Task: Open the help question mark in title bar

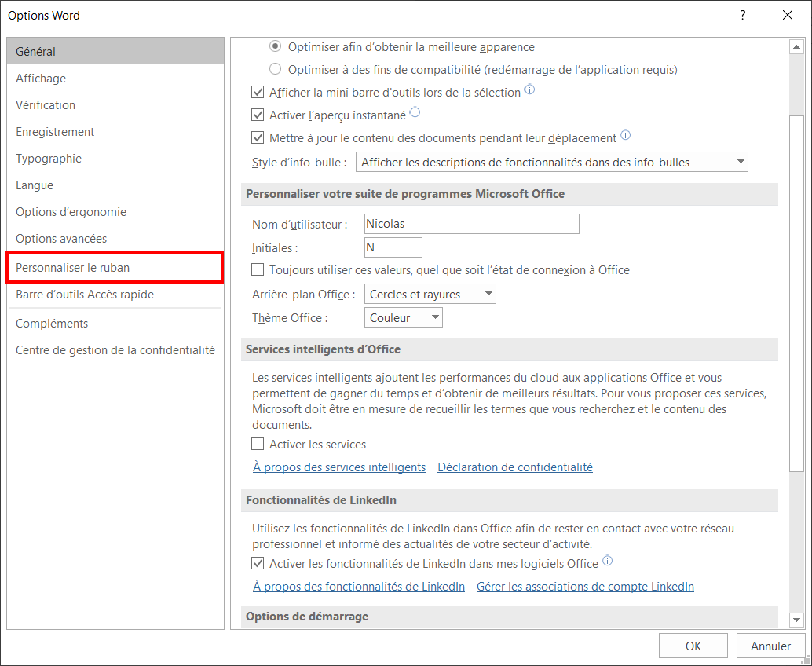Action: coord(743,15)
